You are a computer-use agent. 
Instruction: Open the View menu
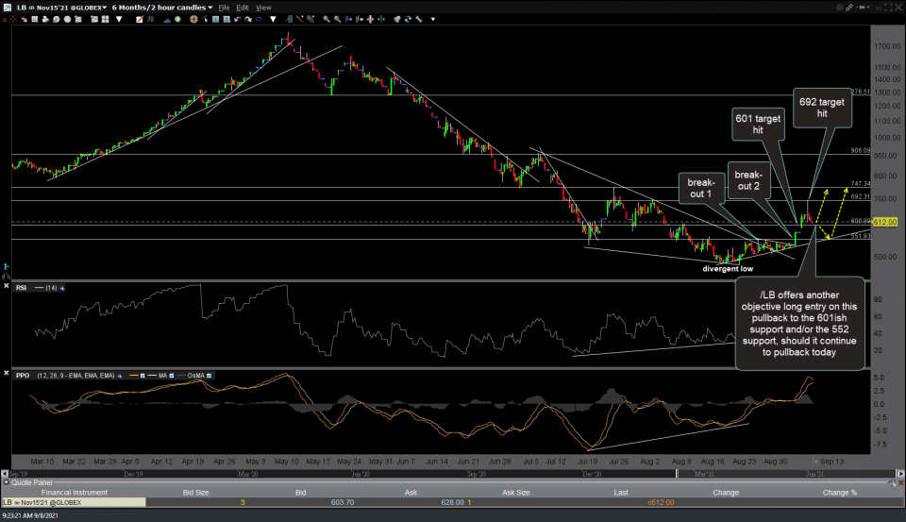point(264,8)
